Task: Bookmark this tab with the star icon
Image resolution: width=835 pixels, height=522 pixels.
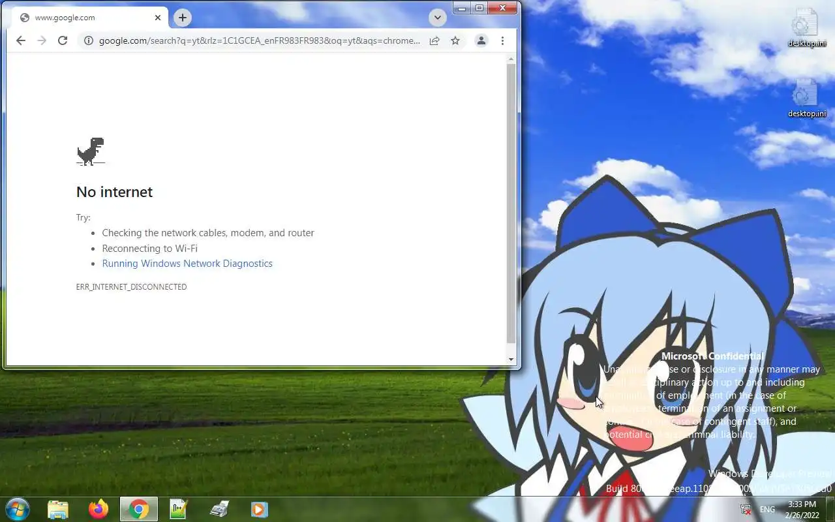Action: tap(455, 40)
